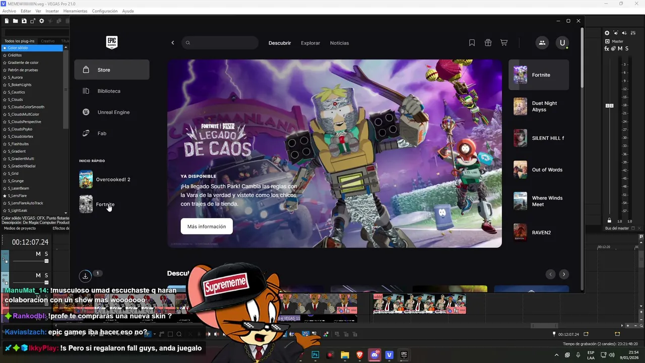
Task: Go back with the Epic launcher arrow
Action: [x=172, y=43]
